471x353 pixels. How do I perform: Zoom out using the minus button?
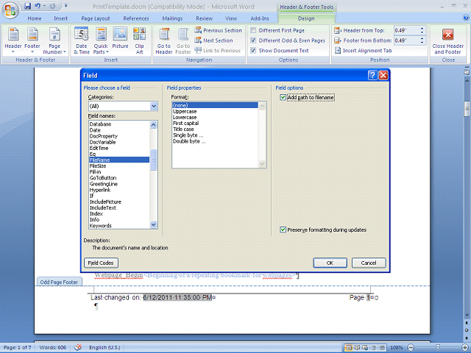tap(411, 348)
